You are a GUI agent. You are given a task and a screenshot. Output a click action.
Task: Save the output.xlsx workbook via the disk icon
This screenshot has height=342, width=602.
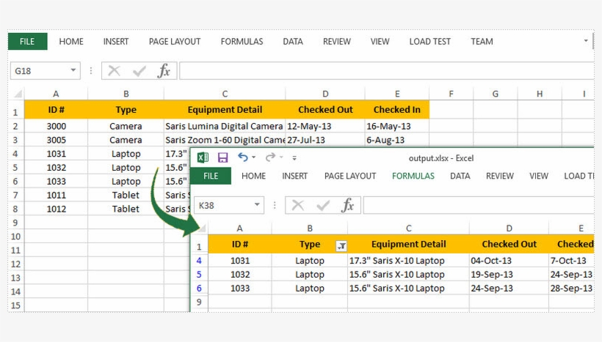point(222,157)
